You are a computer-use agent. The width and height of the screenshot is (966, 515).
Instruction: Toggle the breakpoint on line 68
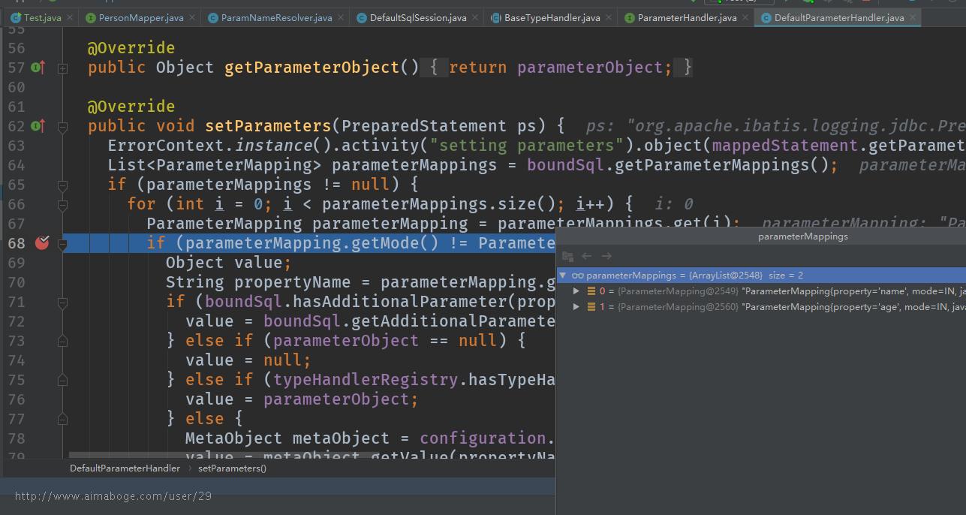(42, 242)
